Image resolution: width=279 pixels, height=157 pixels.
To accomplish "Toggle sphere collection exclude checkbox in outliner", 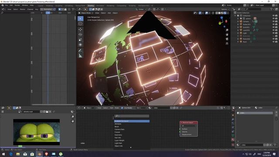I will 241,18.
